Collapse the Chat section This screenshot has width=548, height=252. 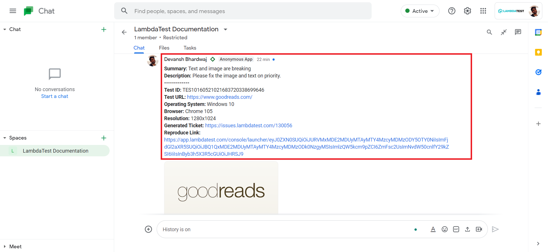point(5,29)
